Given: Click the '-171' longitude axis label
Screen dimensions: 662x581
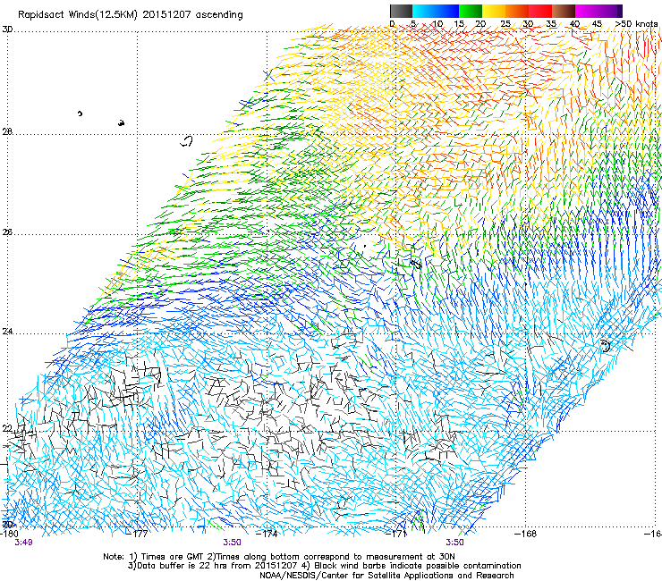Looking at the screenshot, I should point(396,534).
